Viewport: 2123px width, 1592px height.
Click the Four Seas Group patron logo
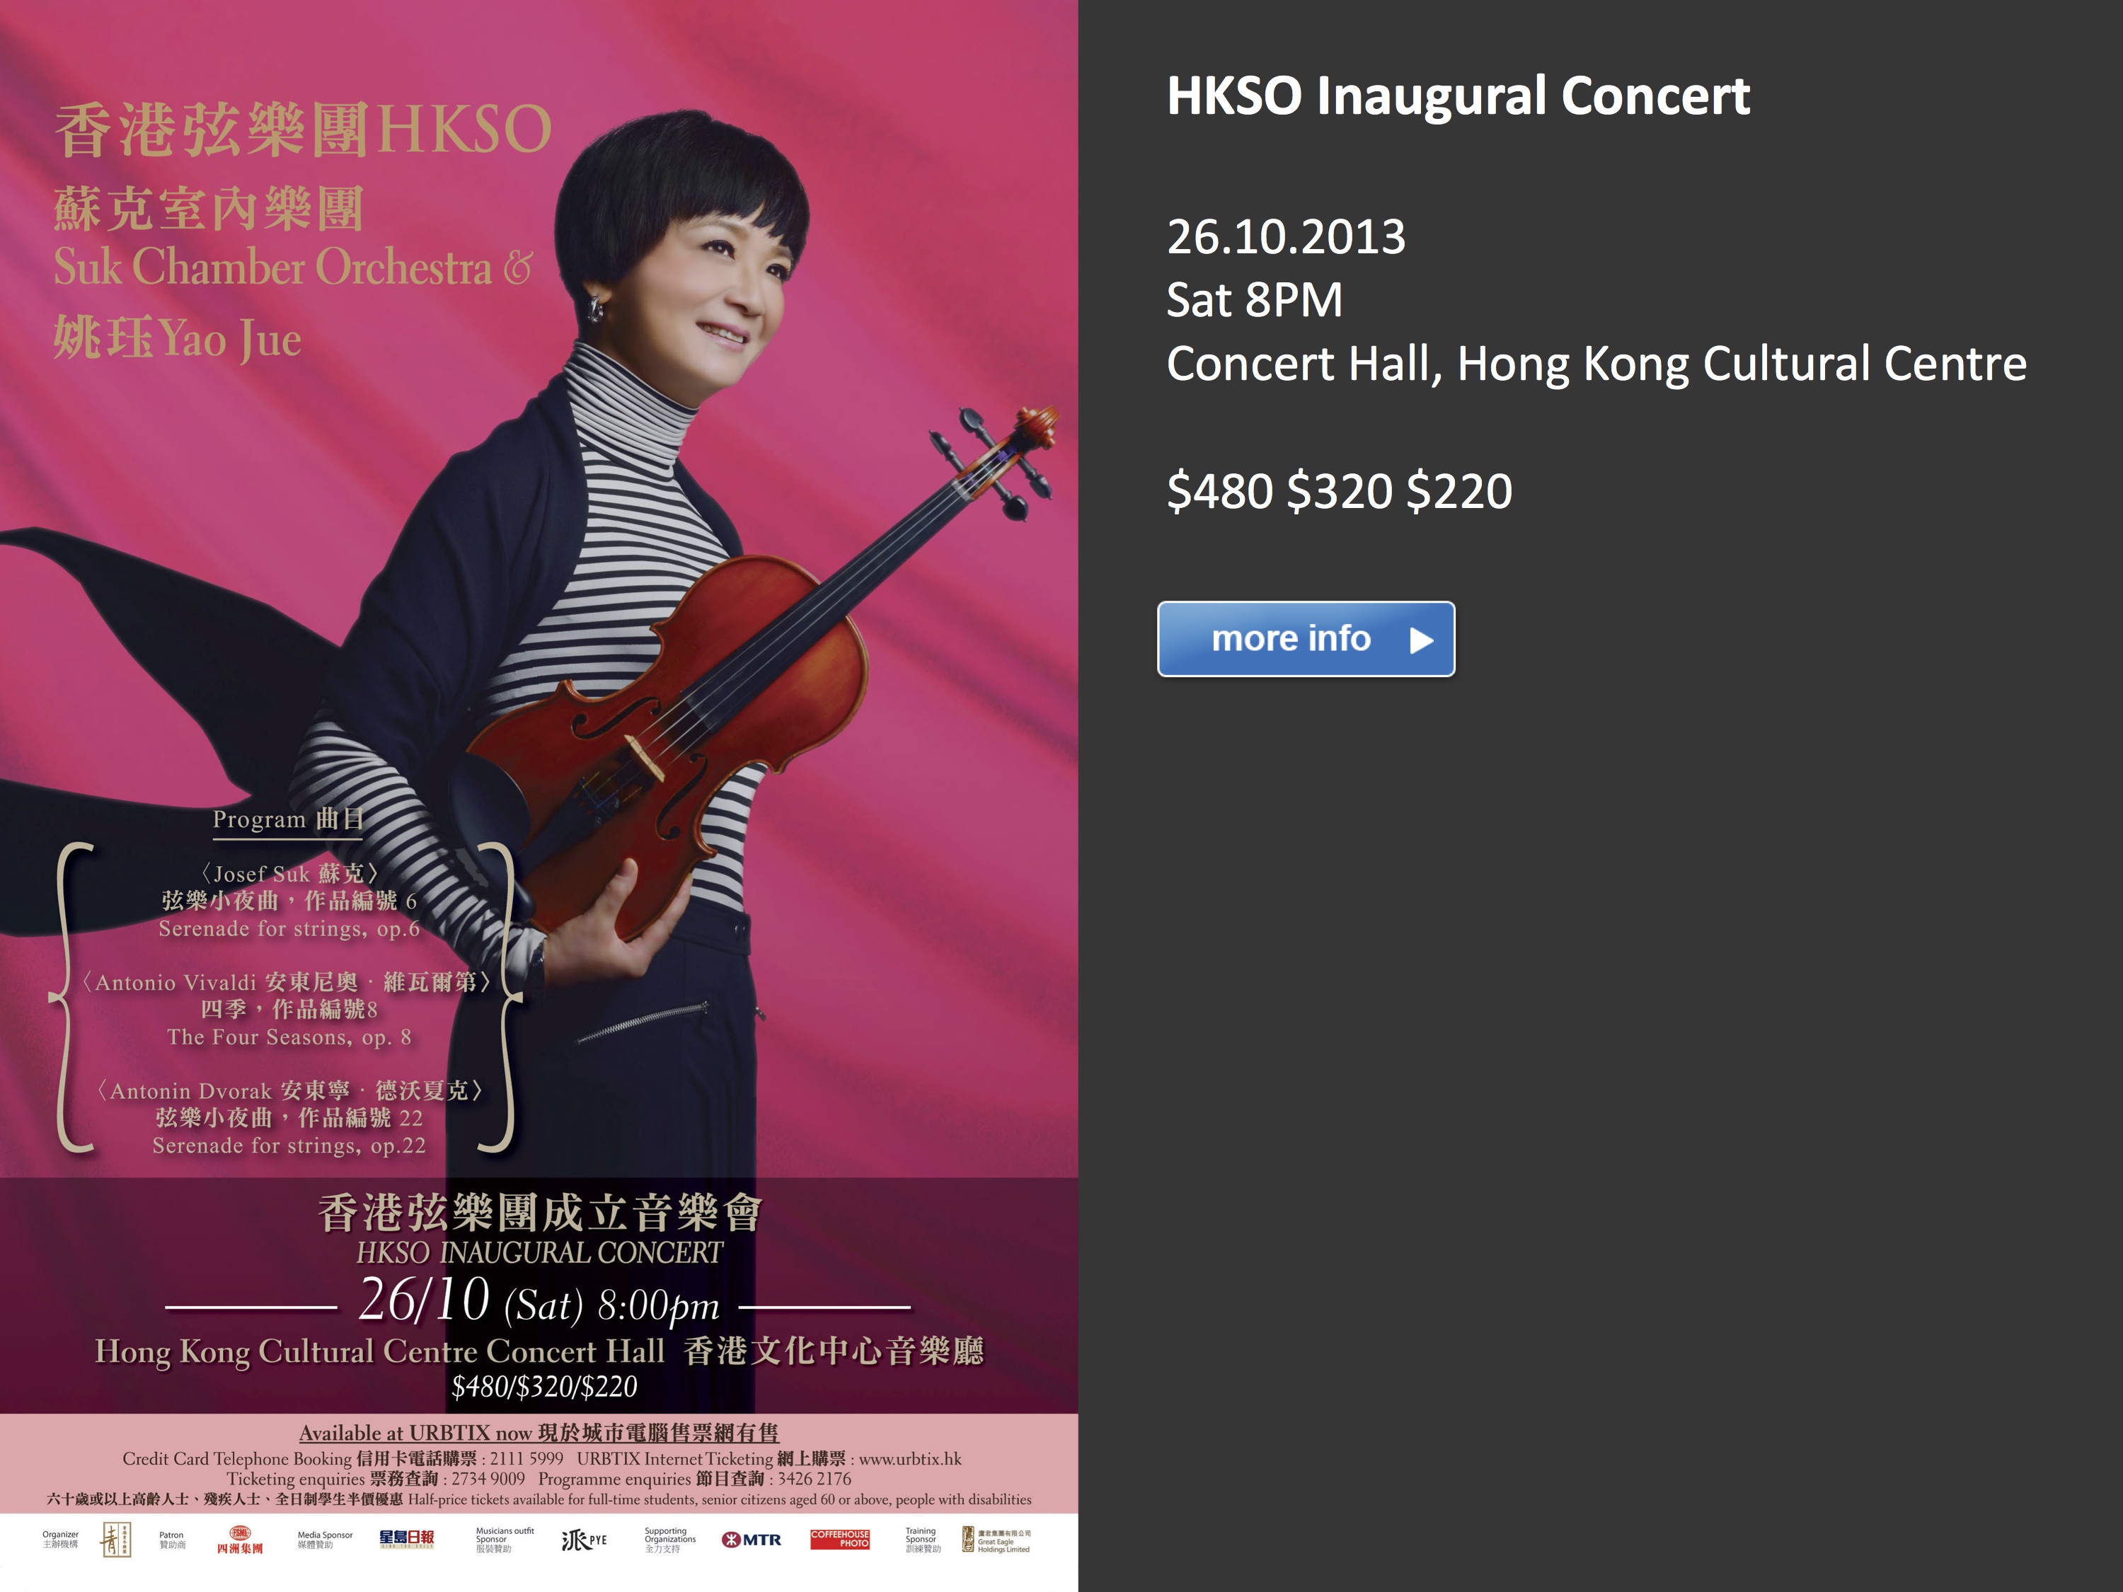point(239,1540)
